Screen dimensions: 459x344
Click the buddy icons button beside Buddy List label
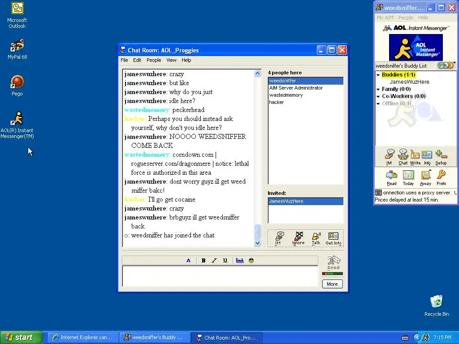446,65
